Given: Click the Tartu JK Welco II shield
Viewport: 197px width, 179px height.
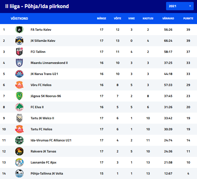Looking at the screenshot, I should pyautogui.click(x=19, y=118).
